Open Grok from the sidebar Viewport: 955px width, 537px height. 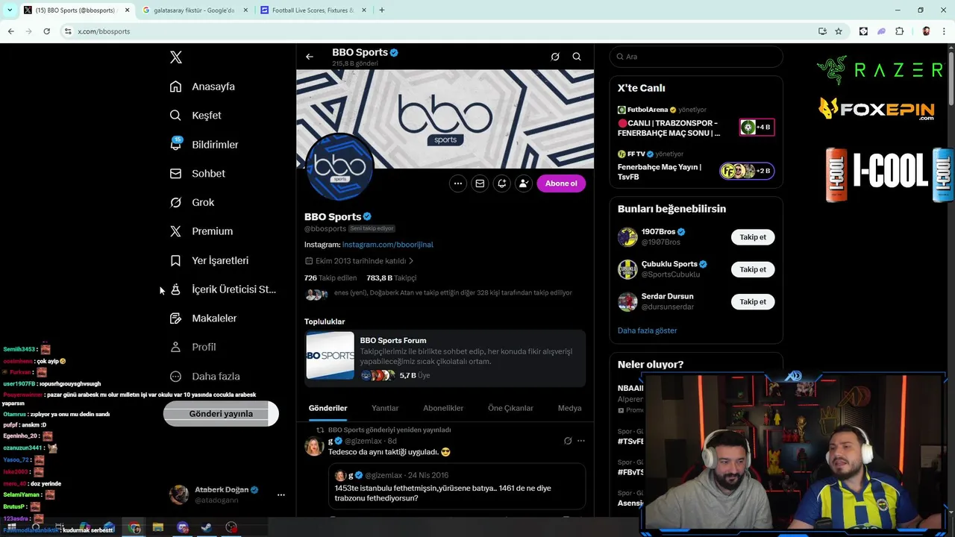(x=192, y=203)
